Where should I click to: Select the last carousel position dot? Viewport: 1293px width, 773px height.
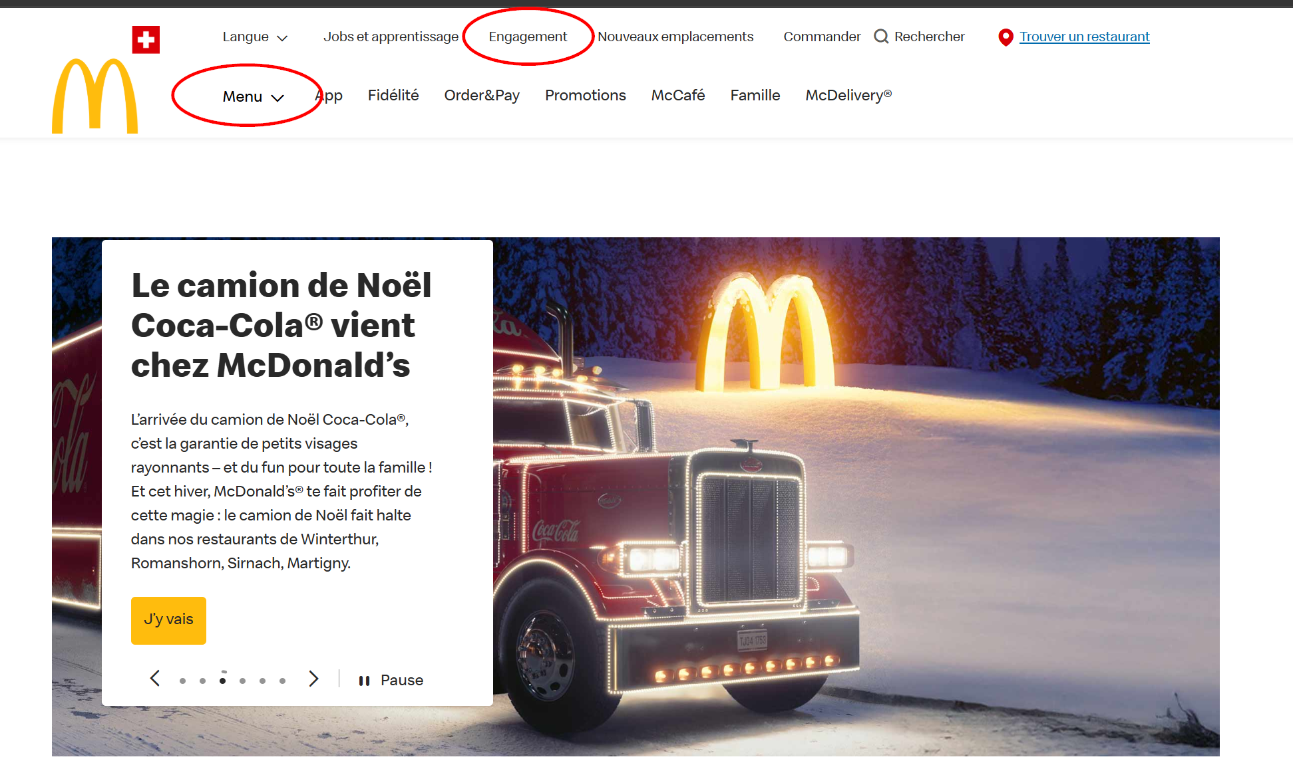282,680
